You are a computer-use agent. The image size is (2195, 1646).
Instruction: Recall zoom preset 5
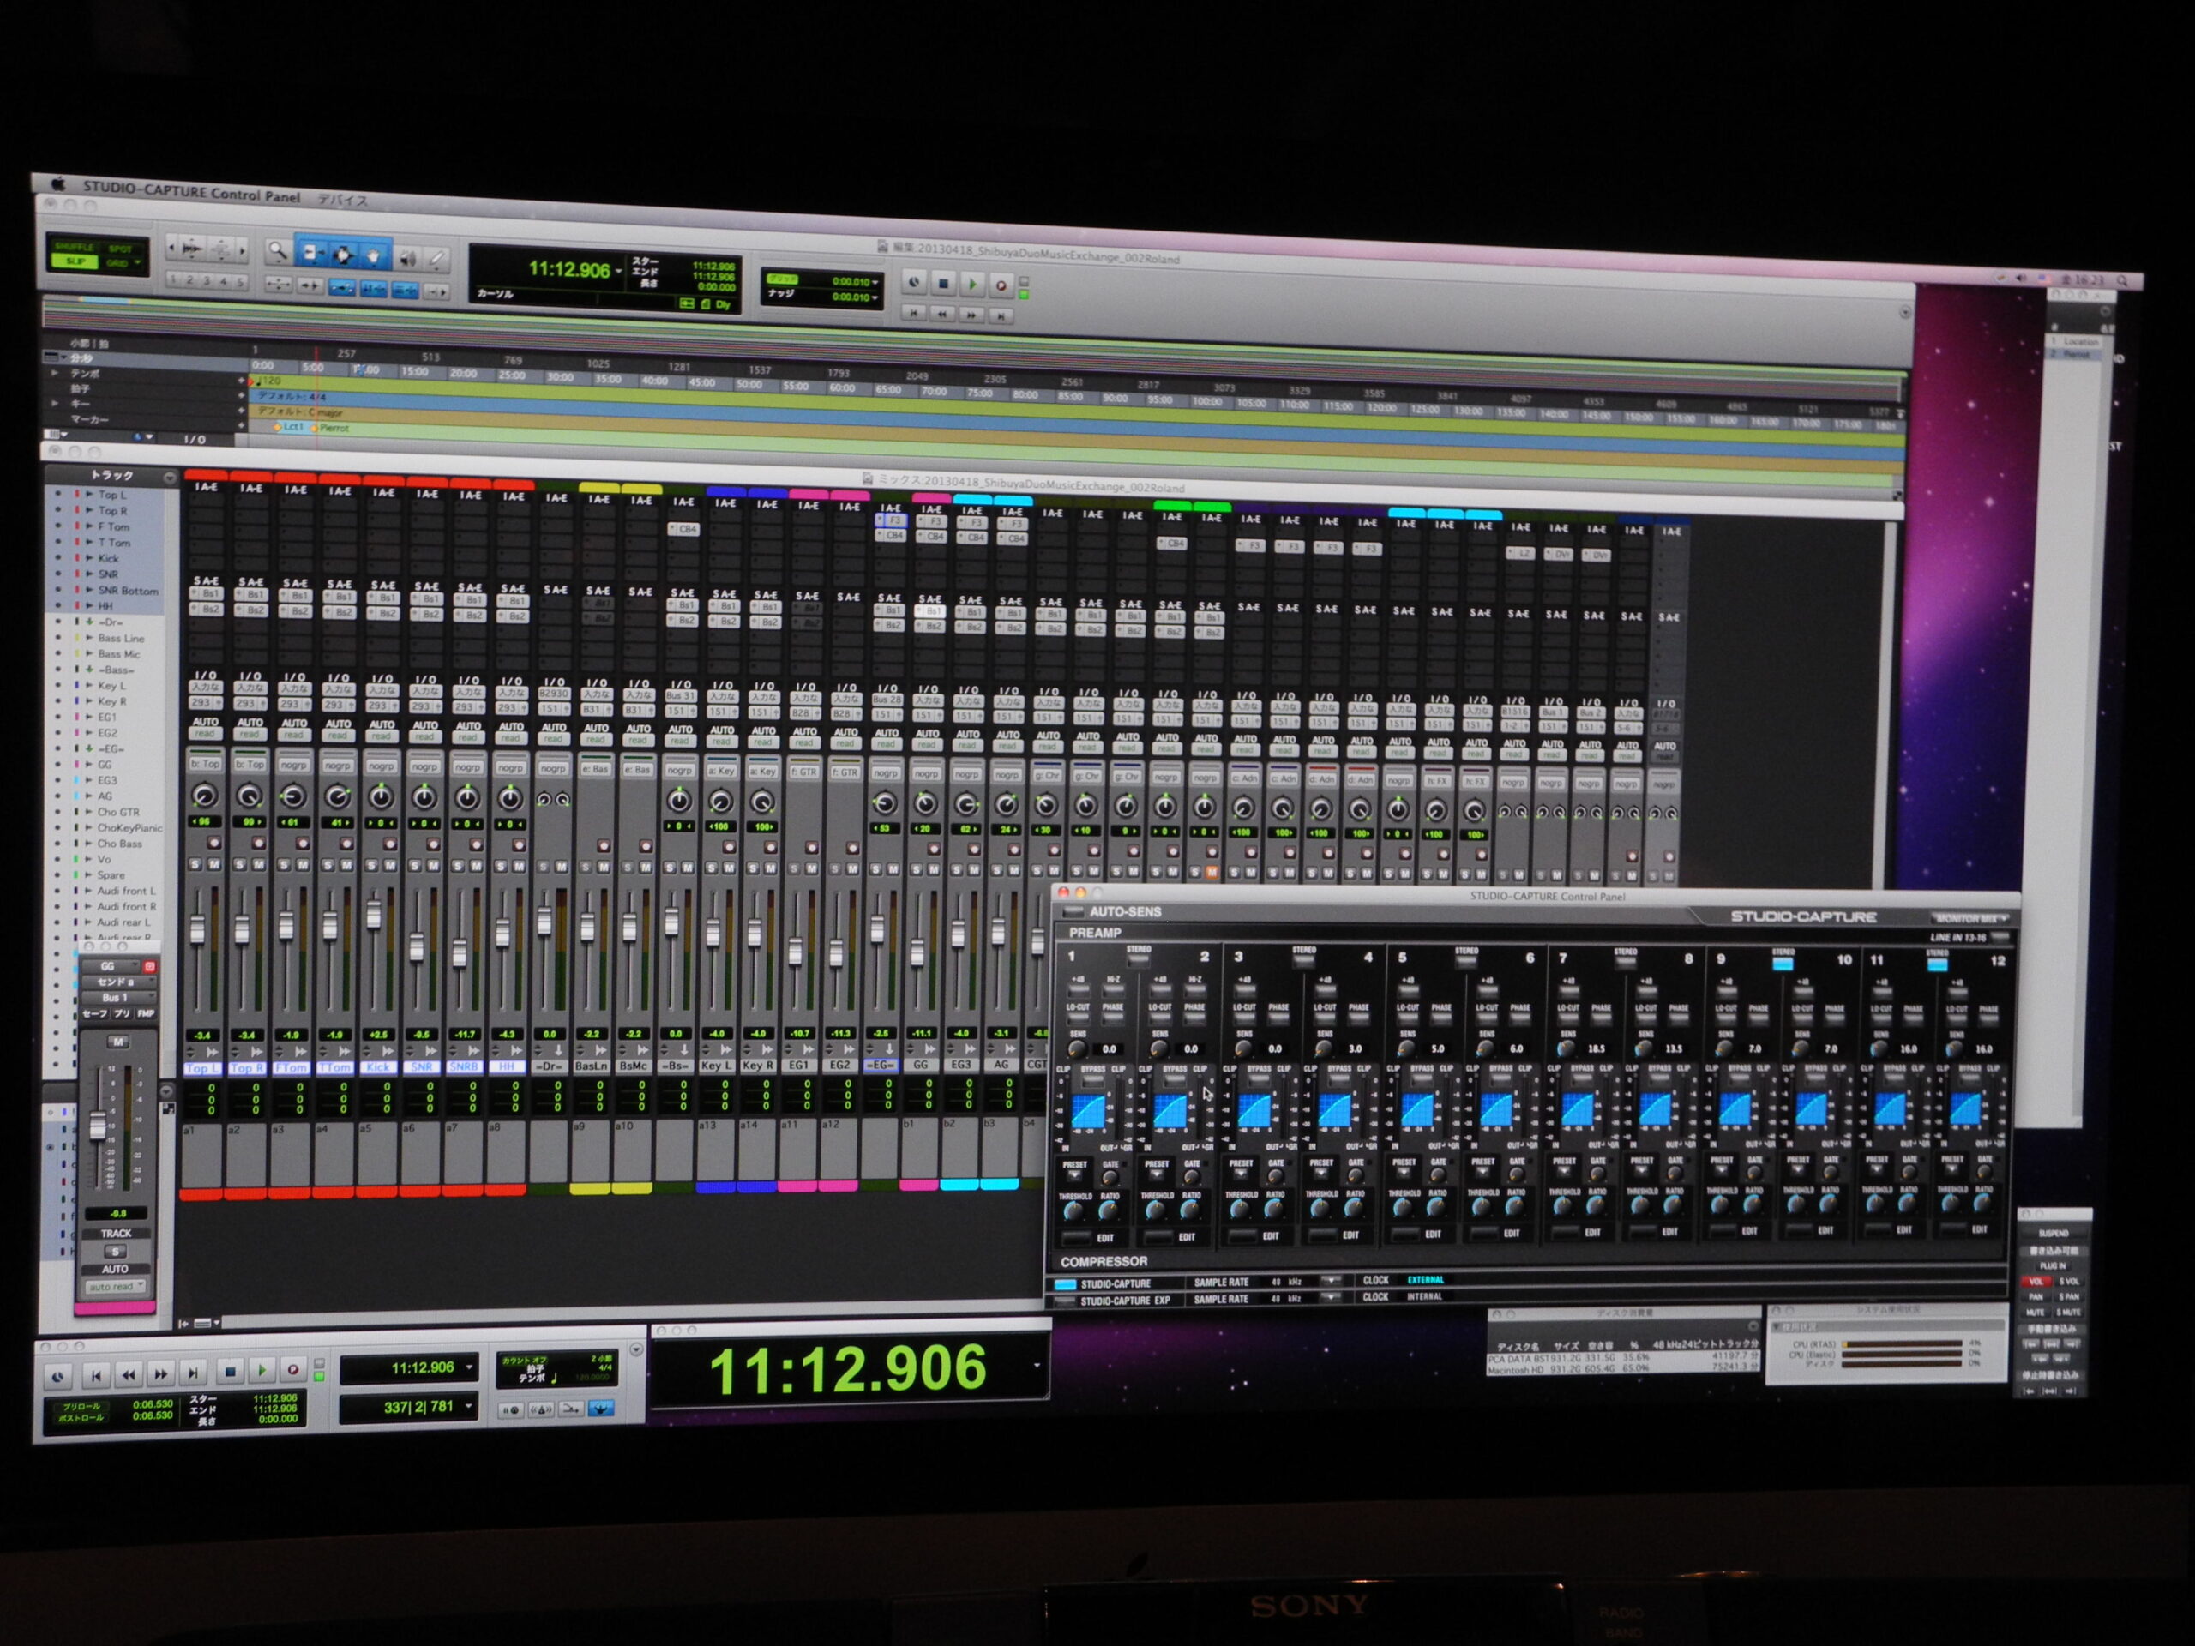[x=240, y=283]
